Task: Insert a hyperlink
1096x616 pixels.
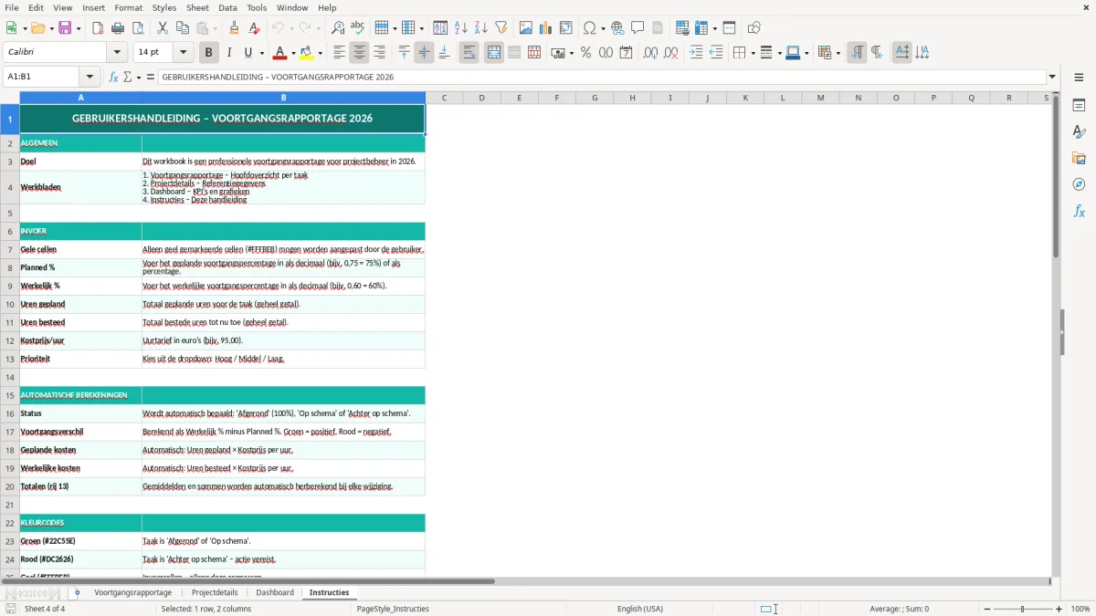Action: click(618, 28)
